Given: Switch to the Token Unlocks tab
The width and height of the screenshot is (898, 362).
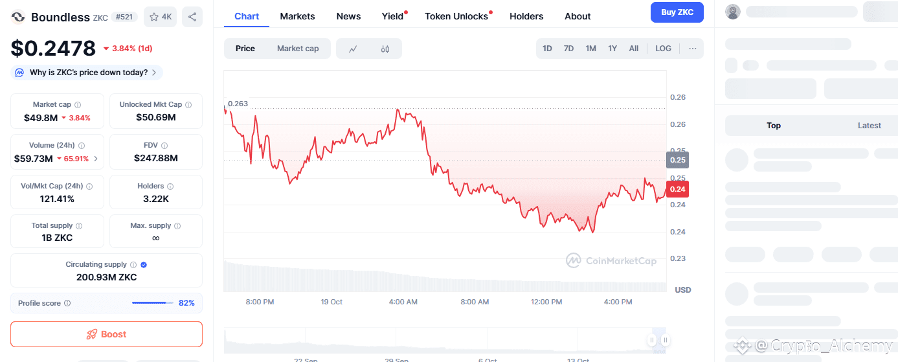Looking at the screenshot, I should click(456, 16).
